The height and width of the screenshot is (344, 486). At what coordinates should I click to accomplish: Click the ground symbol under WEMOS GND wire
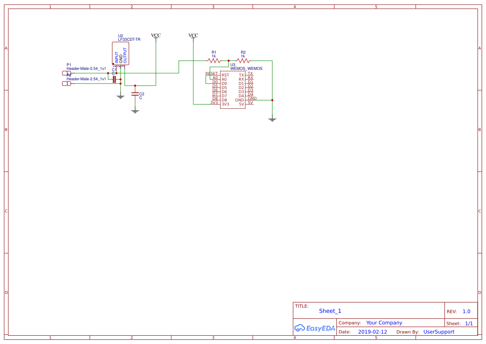click(x=272, y=120)
